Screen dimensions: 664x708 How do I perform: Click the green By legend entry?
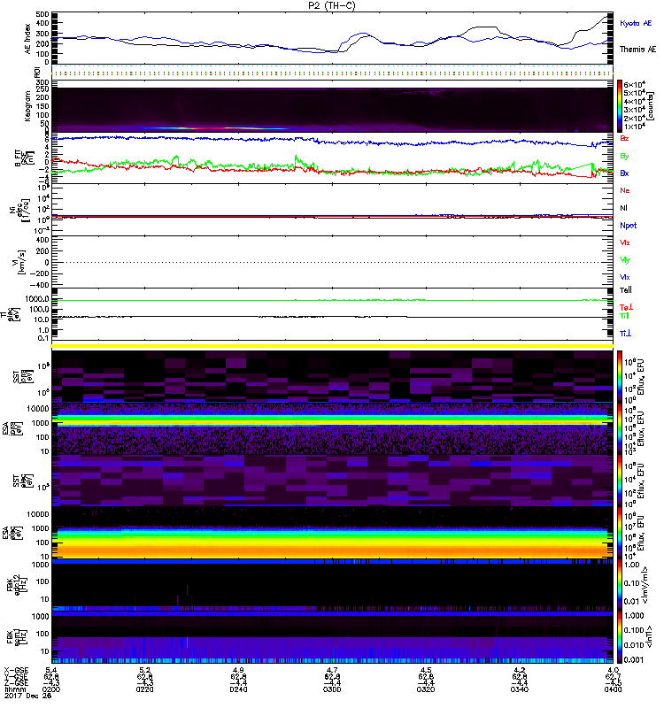(625, 156)
